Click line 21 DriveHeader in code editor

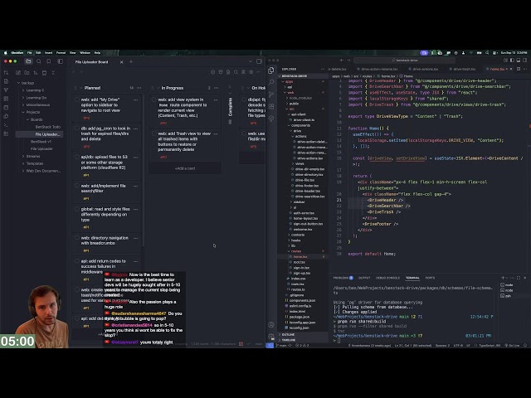pos(385,200)
